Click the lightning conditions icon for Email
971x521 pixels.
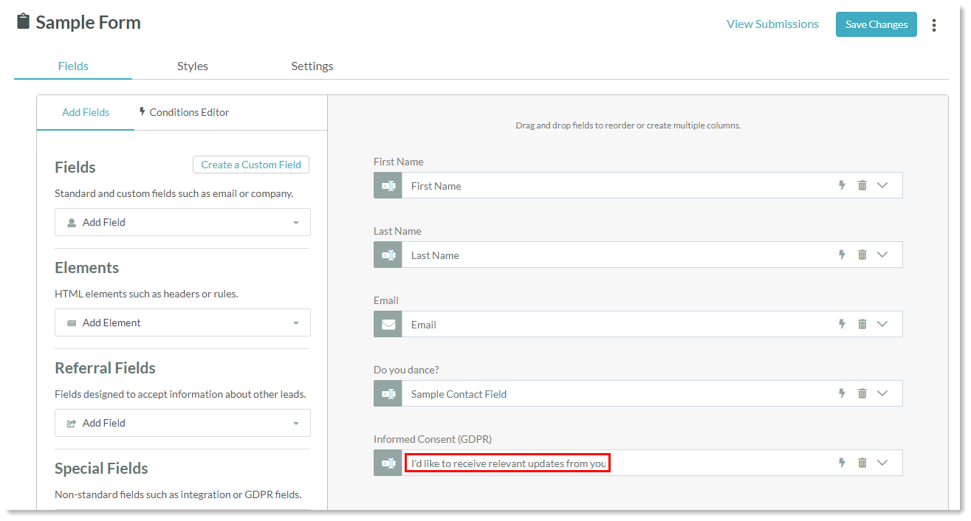[x=842, y=324]
